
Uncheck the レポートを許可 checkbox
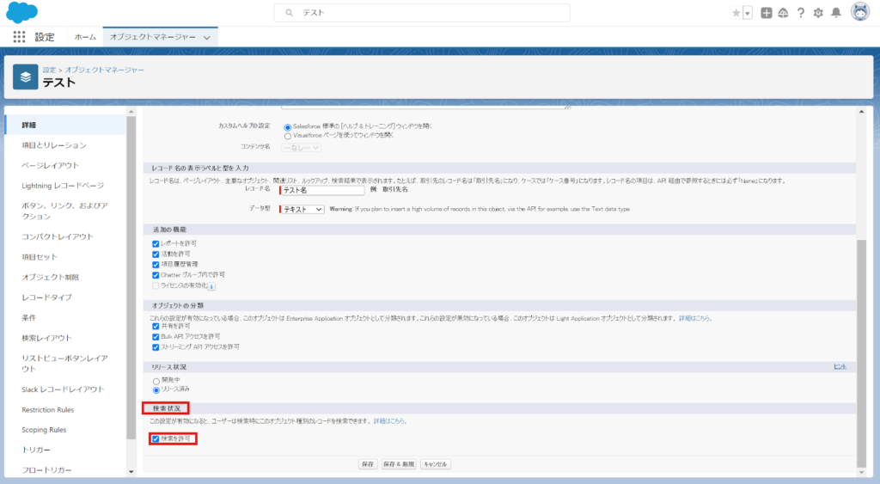click(156, 244)
